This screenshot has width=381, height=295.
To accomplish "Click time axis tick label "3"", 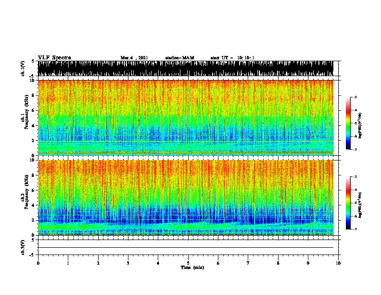I will pos(128,263).
